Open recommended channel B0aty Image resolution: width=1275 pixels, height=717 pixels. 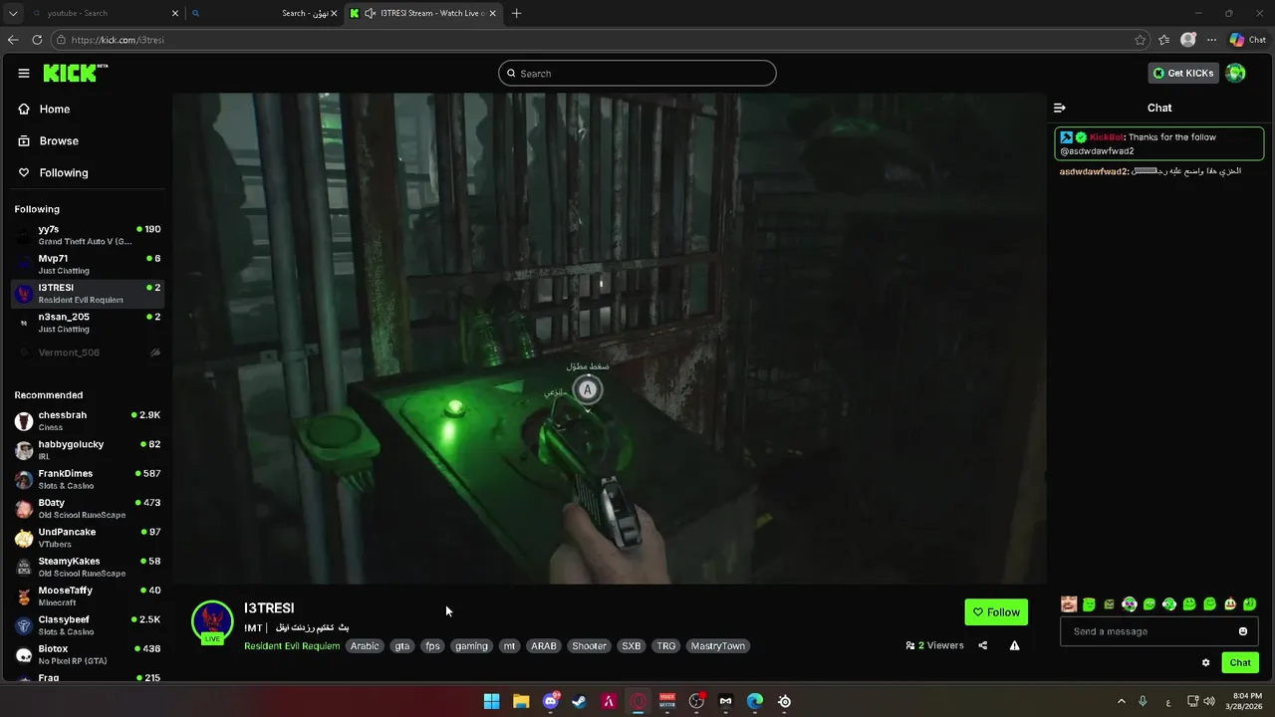point(88,508)
